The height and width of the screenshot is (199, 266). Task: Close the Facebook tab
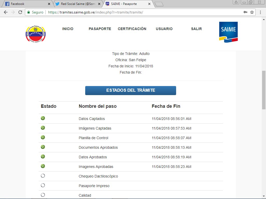tap(49, 4)
